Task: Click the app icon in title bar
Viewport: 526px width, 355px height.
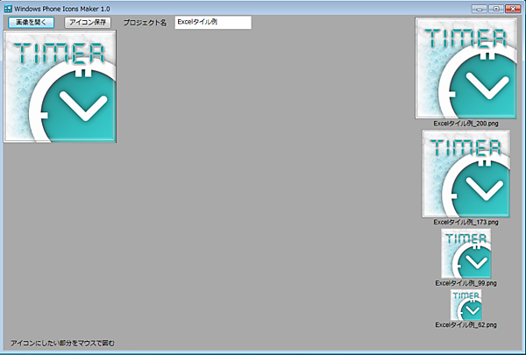Action: (8, 9)
